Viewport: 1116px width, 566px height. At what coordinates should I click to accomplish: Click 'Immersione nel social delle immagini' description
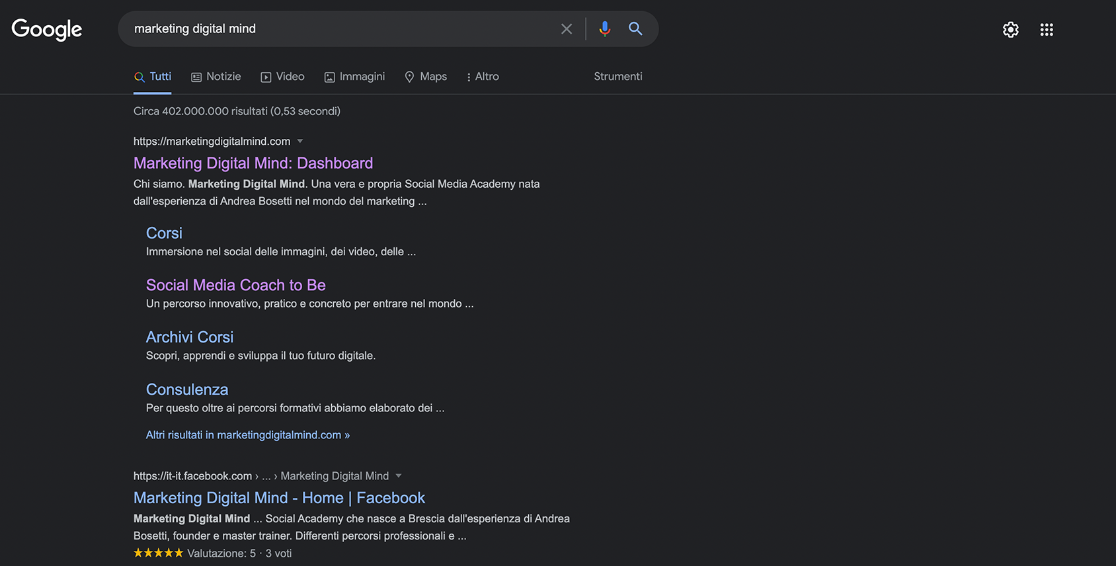coord(281,252)
